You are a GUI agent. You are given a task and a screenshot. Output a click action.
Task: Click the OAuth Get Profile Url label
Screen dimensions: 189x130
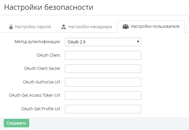[40, 109]
